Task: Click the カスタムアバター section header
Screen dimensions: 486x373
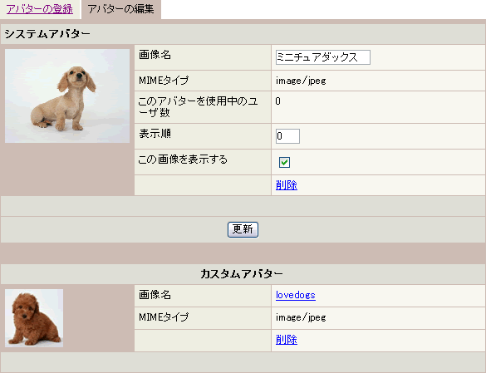Action: point(243,274)
